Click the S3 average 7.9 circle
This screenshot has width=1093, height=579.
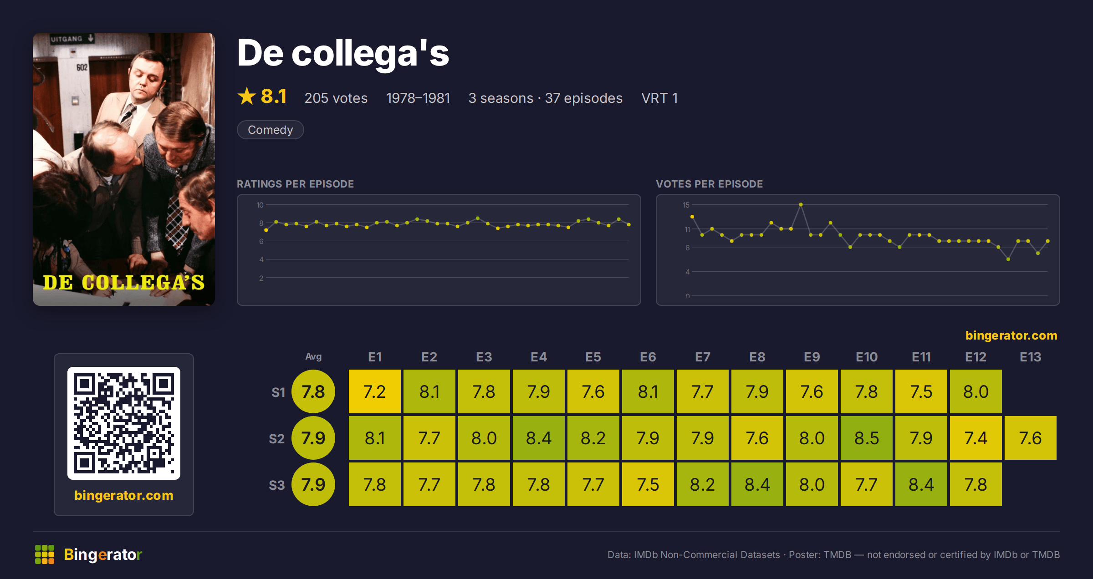[x=313, y=484]
